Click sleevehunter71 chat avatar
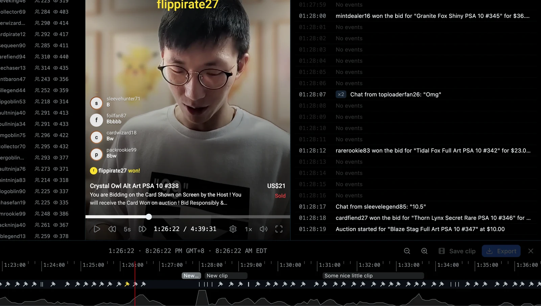This screenshot has width=541, height=306. [96, 103]
